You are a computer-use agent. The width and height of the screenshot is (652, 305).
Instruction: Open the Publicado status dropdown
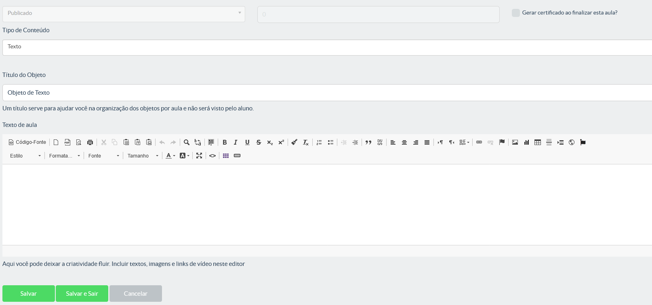(124, 14)
